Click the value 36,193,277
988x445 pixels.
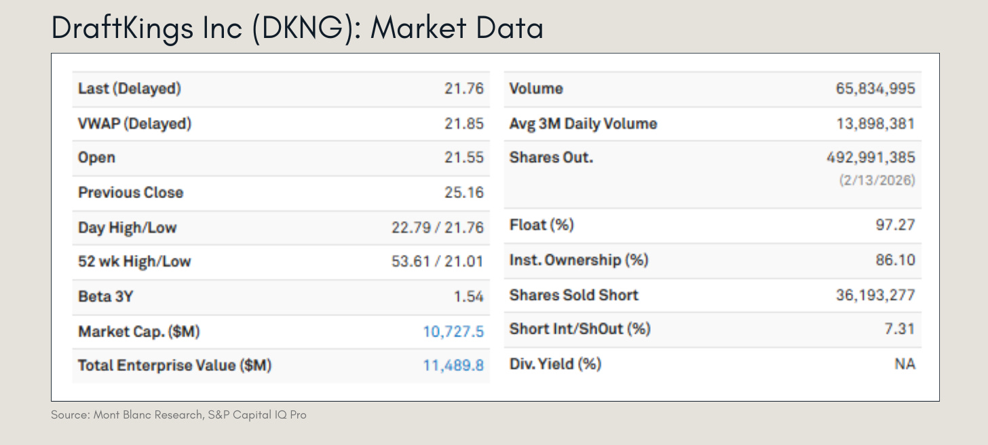[x=875, y=295]
